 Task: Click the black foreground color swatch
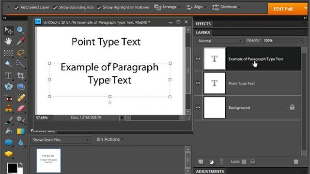12,168
